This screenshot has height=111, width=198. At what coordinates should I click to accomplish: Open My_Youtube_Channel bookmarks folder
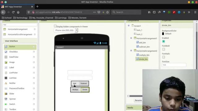click(x=41, y=18)
